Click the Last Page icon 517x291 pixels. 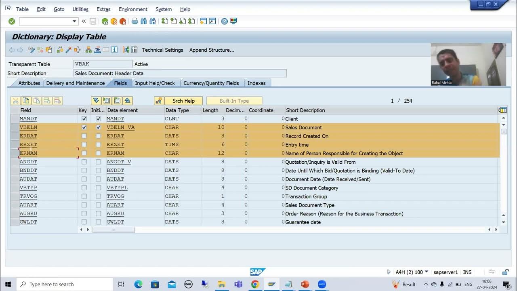pos(192,21)
